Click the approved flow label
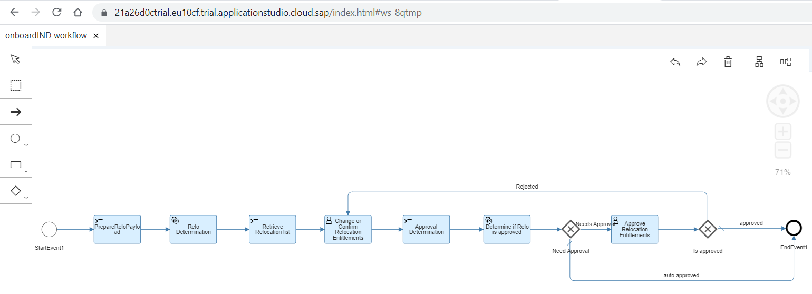Image resolution: width=812 pixels, height=294 pixels. click(x=751, y=223)
